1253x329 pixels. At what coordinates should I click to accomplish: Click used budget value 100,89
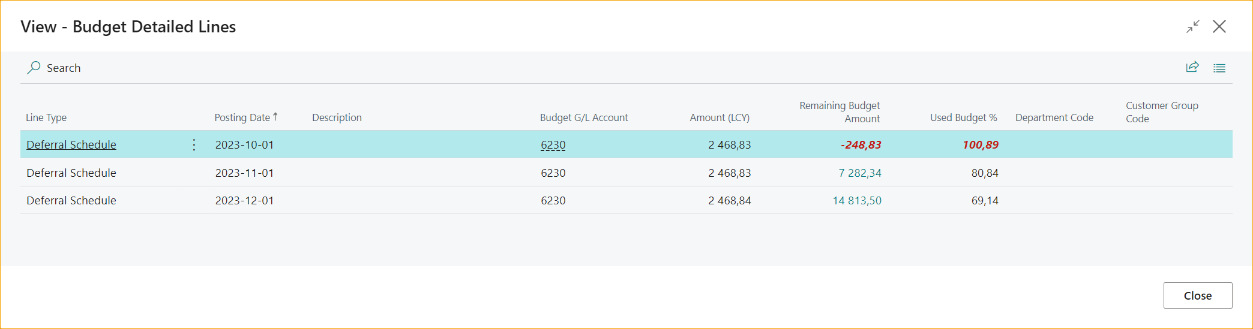pos(981,144)
